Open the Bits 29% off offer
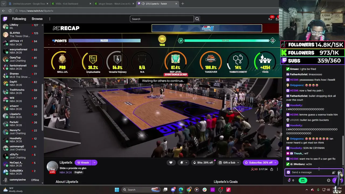345x194 pixels. (x=203, y=162)
